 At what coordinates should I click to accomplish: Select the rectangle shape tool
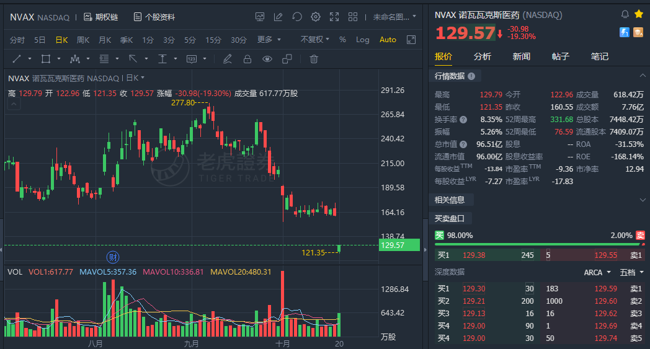pyautogui.click(x=46, y=59)
